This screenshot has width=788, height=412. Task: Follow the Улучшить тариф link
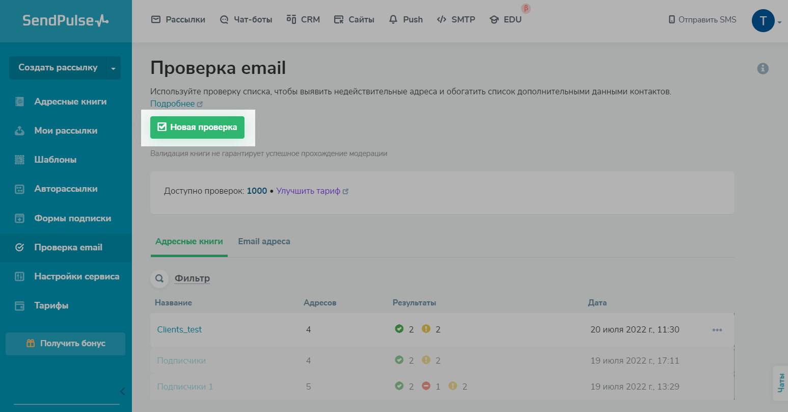click(308, 191)
